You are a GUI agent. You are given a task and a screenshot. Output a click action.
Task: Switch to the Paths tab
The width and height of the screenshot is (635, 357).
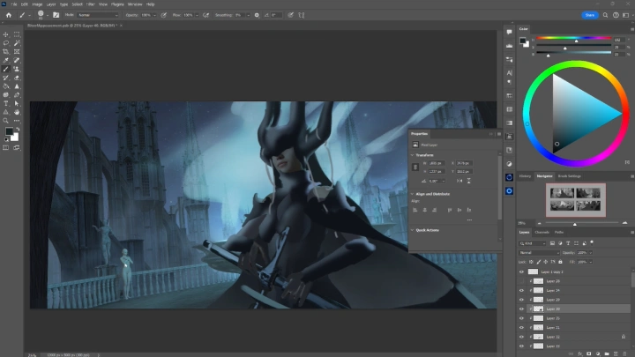559,233
